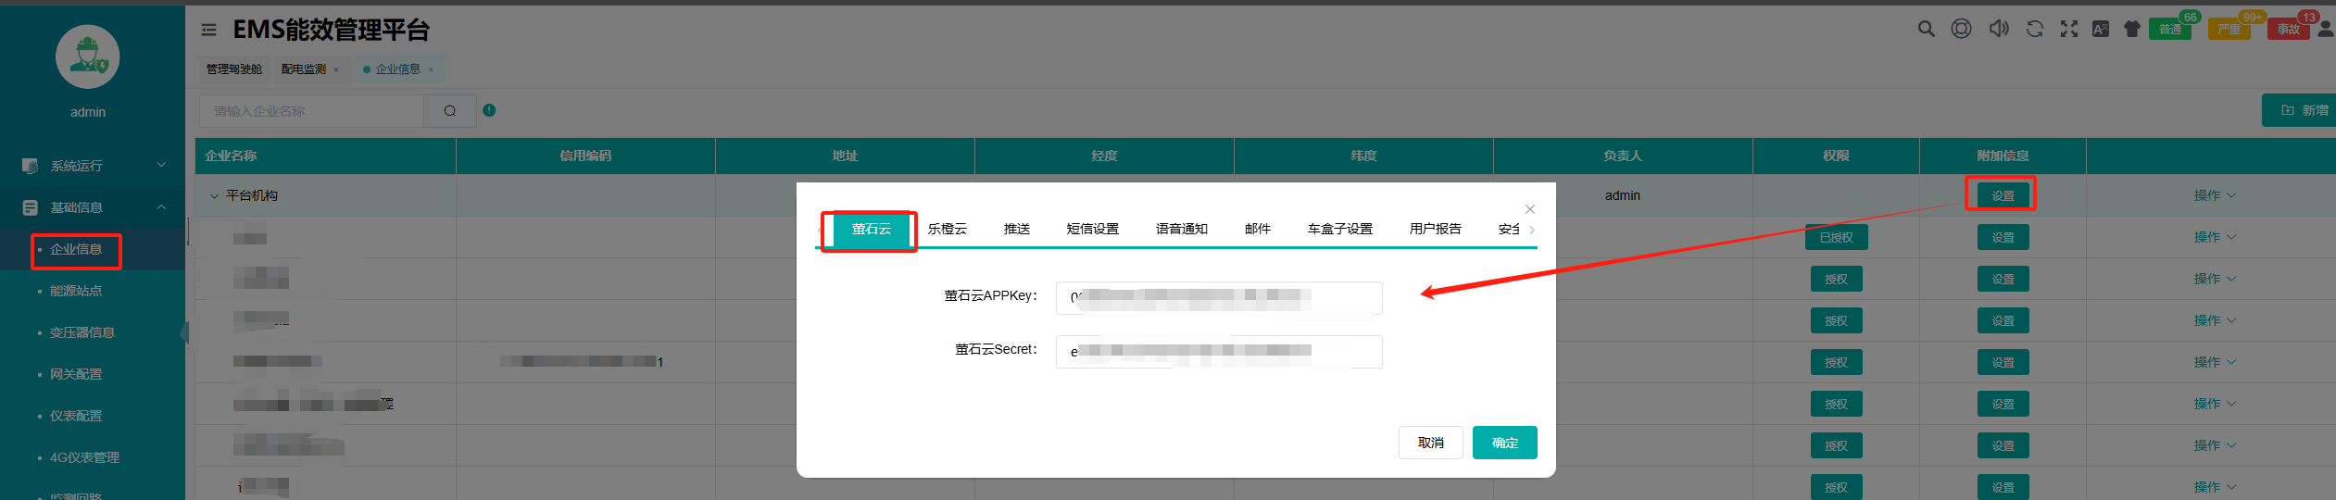Open the help lifebuoy icon
2336x500 pixels.
coord(1961,29)
